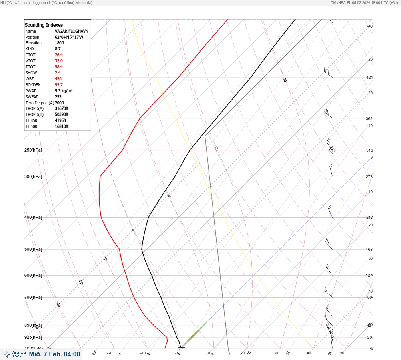
Task: Click the red TTOT value 58.4
Action: [x=58, y=67]
